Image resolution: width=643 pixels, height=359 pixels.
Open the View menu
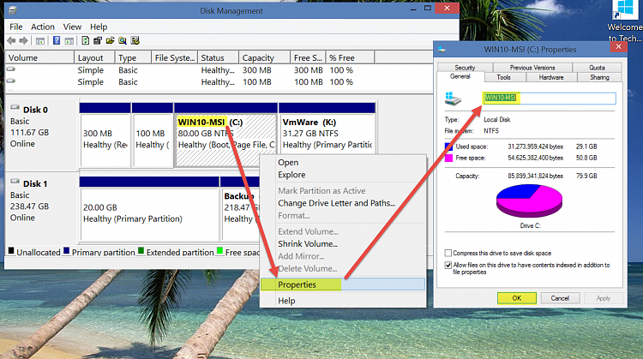pyautogui.click(x=72, y=27)
